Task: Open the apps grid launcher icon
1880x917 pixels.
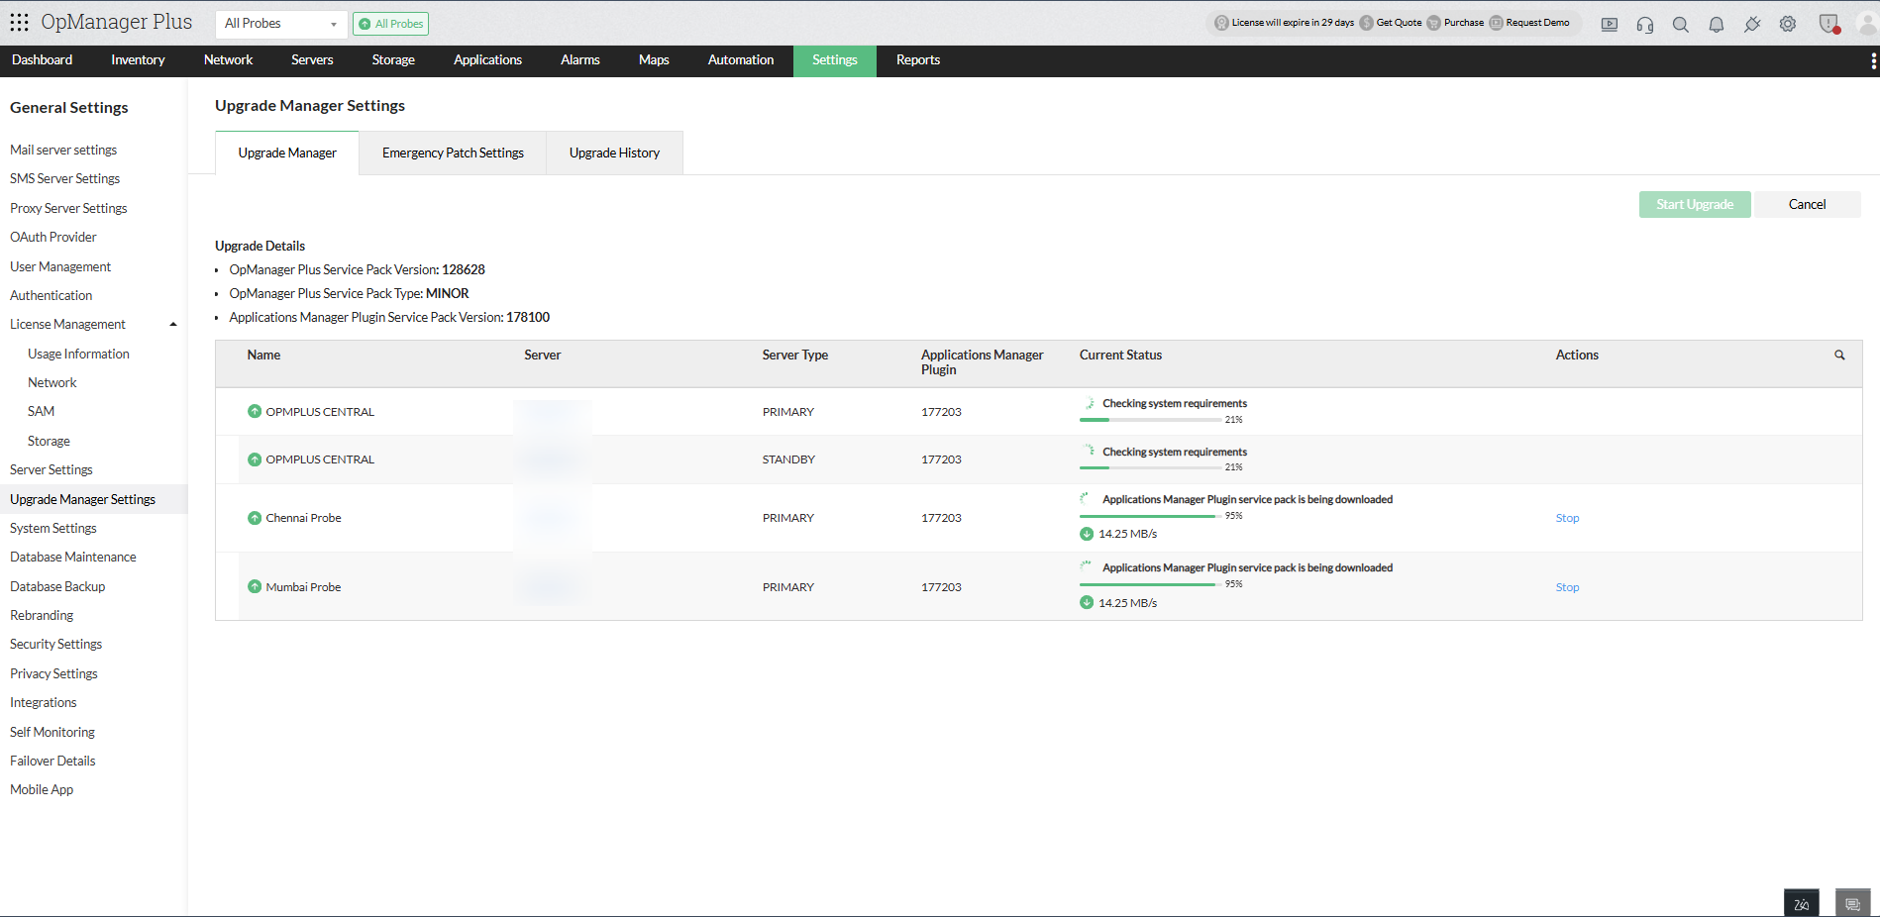Action: click(19, 22)
